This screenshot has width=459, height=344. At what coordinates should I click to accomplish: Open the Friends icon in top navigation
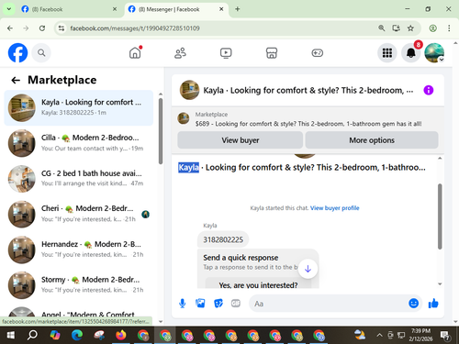coord(180,53)
